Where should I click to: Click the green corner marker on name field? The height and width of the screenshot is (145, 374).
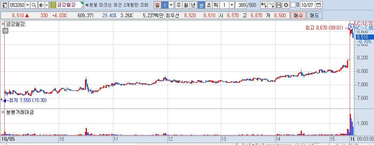click(x=82, y=3)
